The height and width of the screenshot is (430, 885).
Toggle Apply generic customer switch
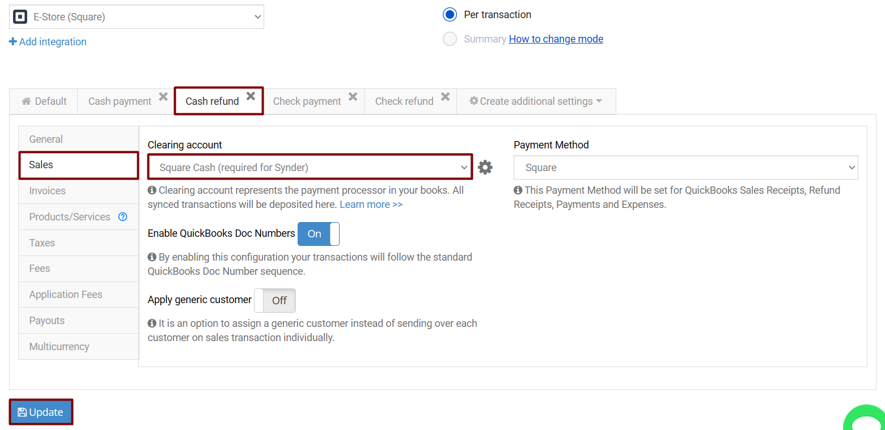pyautogui.click(x=274, y=300)
